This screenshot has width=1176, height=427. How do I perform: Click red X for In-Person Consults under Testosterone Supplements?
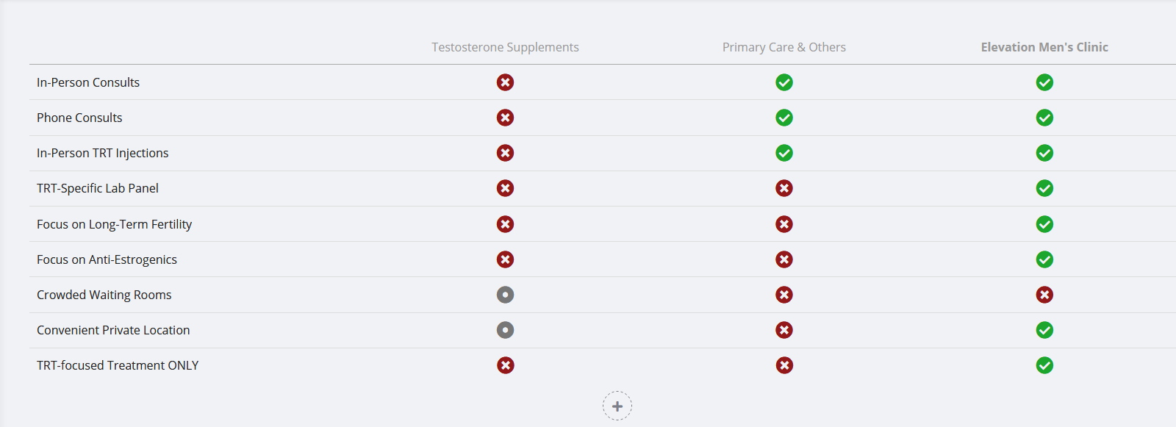505,82
